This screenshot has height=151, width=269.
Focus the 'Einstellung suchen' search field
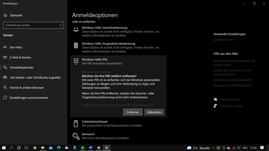[x=33, y=25]
